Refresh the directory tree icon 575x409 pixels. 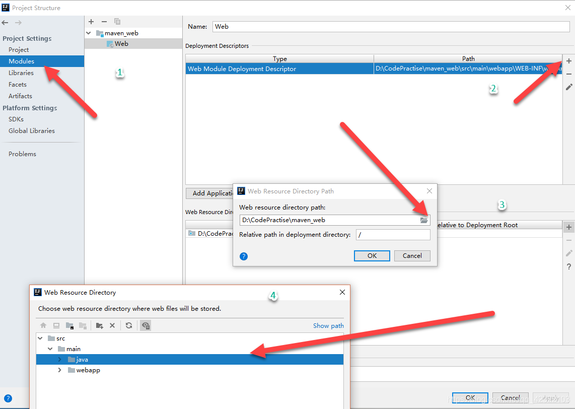click(x=129, y=325)
